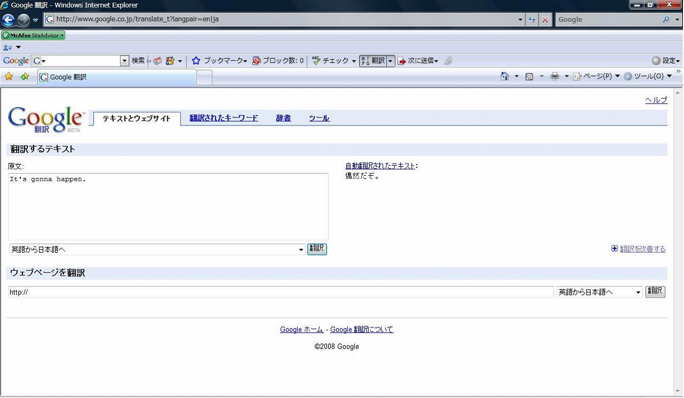
Task: Switch to the ツール tools tab
Action: [319, 118]
